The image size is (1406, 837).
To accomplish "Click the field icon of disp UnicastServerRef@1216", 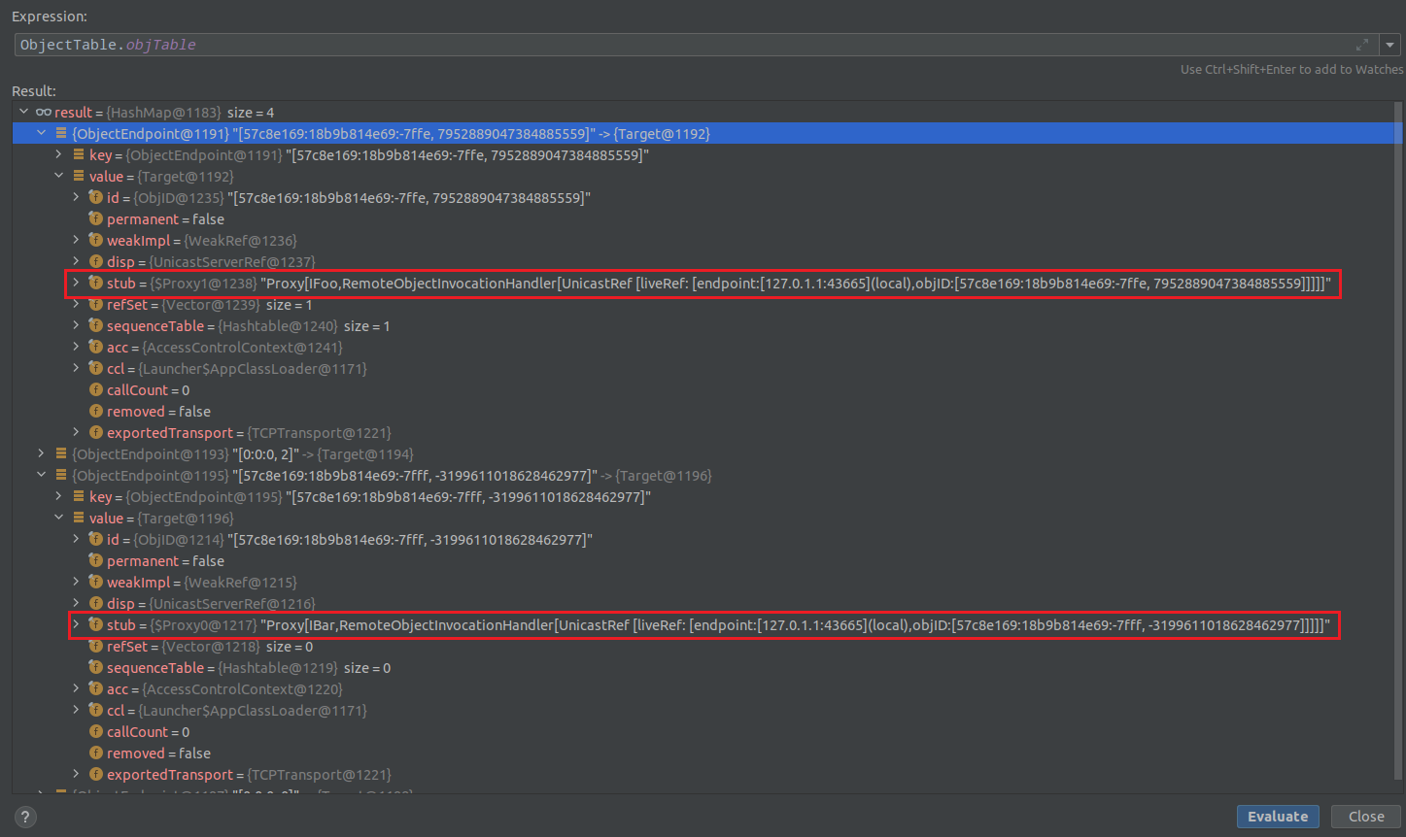I will [x=95, y=604].
